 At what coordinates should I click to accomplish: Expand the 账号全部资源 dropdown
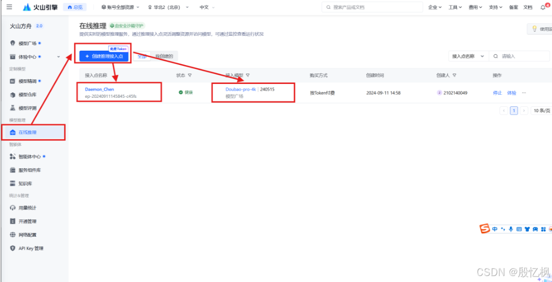click(120, 7)
